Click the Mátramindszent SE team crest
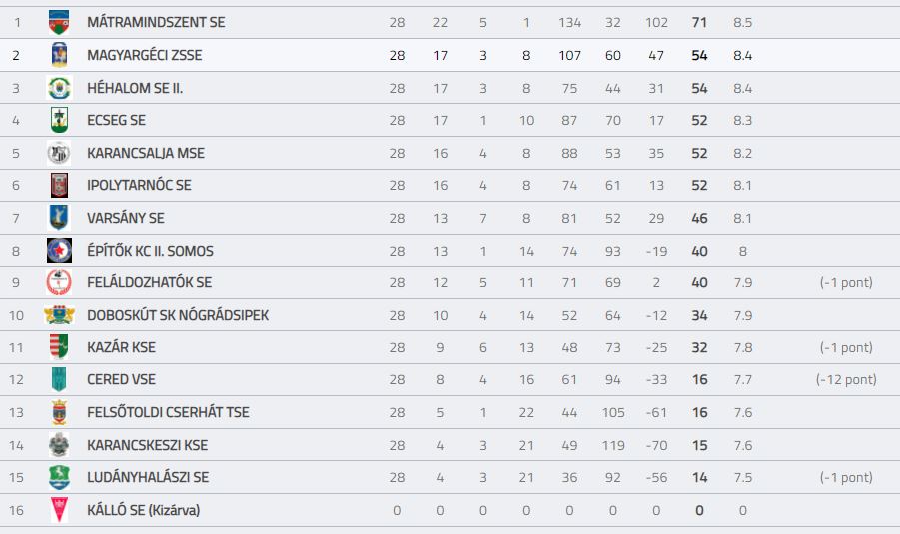Viewport: 900px width, 534px height. 59,22
